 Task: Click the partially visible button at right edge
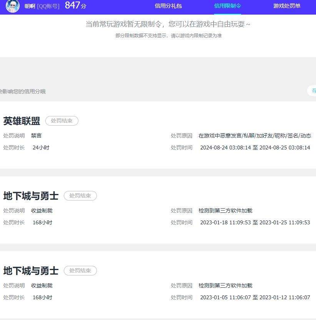(x=312, y=91)
